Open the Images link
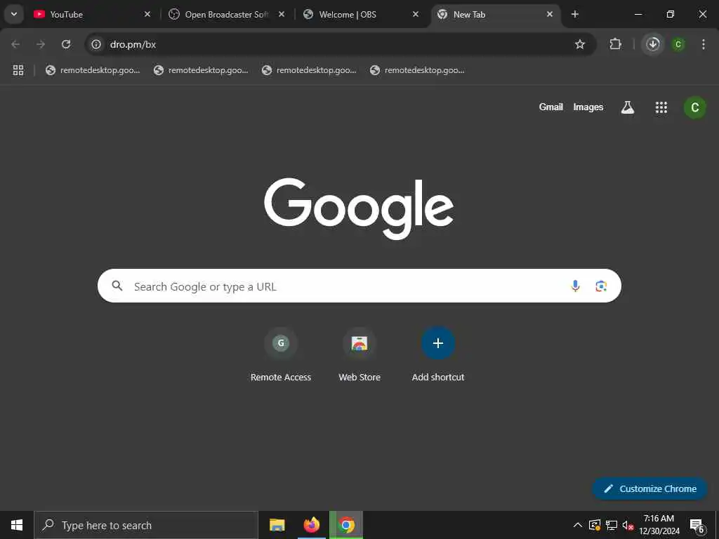Screen dimensions: 719x539 pyautogui.click(x=588, y=107)
